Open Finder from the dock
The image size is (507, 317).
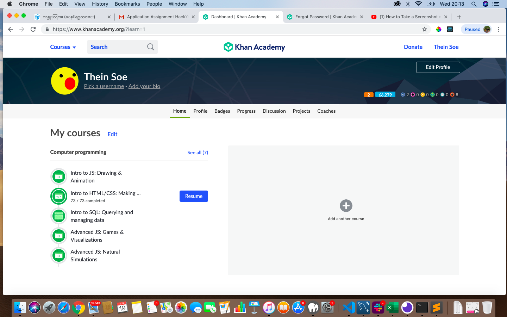coord(20,307)
